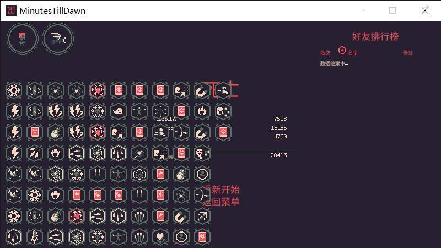
Task: Click the magnet icon in the top row
Action: [x=202, y=90]
